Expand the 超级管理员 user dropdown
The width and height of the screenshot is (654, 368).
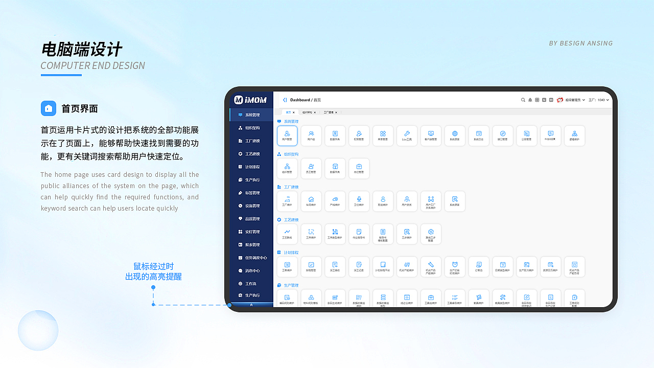575,100
